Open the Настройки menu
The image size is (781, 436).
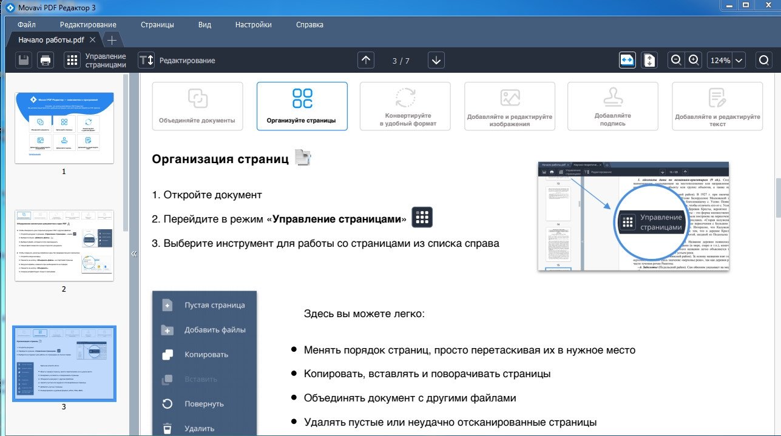pos(253,25)
